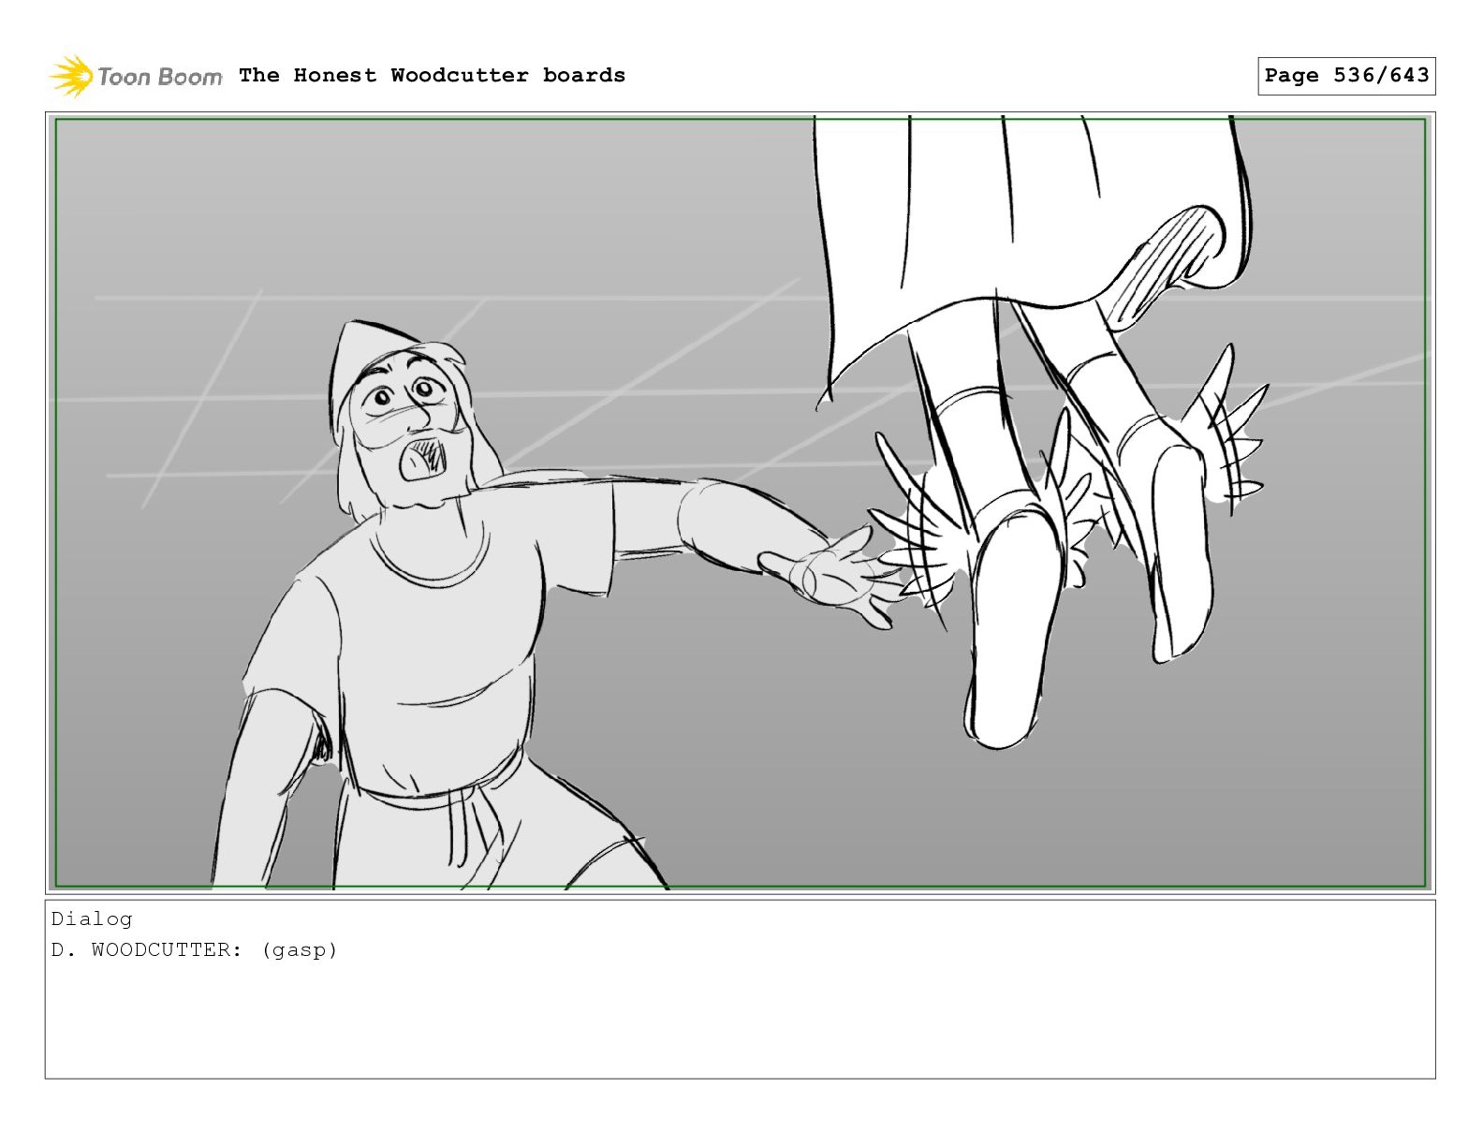Viewport: 1483px width, 1146px height.
Task: Click the storyboard panel drawing
Action: [x=740, y=503]
